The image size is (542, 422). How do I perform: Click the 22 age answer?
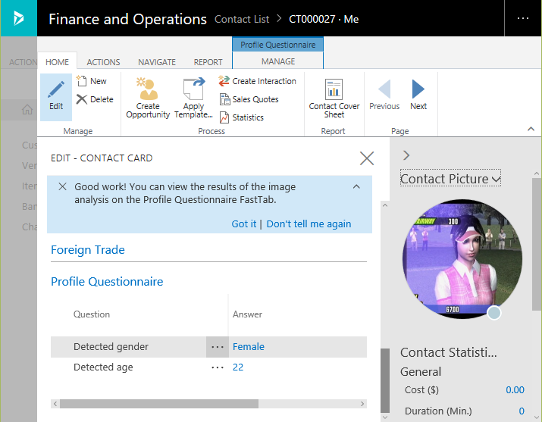coord(238,367)
